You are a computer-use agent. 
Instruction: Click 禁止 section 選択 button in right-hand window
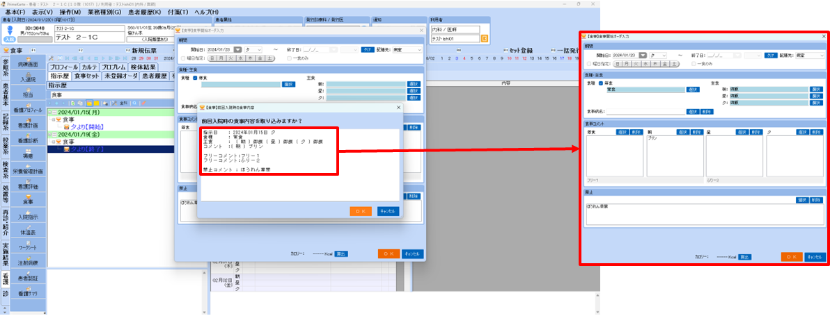pos(802,200)
